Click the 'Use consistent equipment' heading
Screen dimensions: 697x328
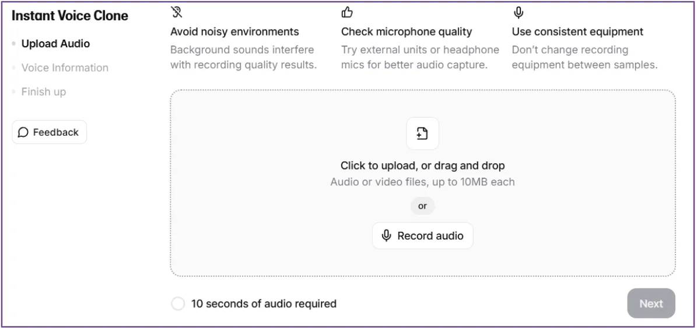[577, 31]
